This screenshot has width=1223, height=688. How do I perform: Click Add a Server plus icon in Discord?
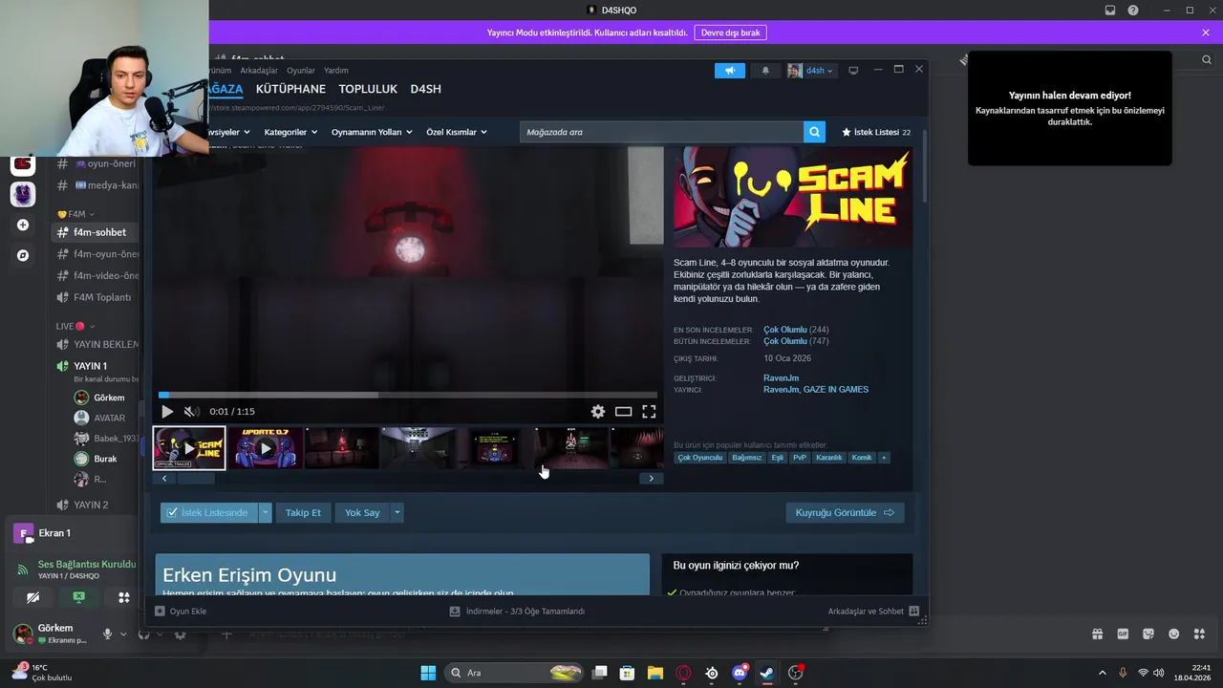pyautogui.click(x=23, y=226)
